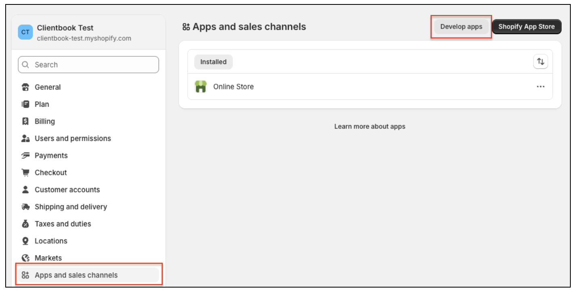576x294 pixels.
Task: Select Apps and sales channels menu item
Action: click(x=88, y=275)
